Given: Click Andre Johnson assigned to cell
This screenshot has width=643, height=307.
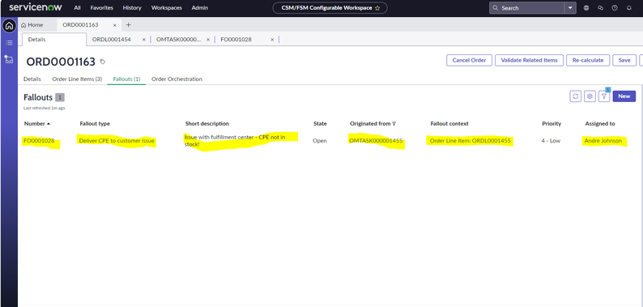Looking at the screenshot, I should pos(603,141).
